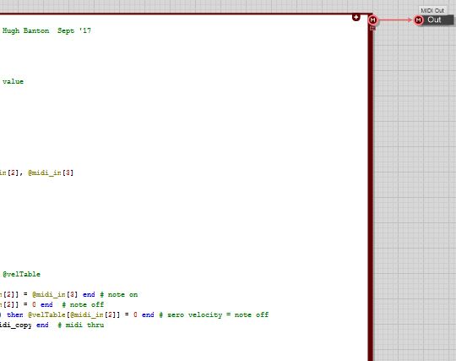Click the MIDI Out label tag

tap(432, 10)
